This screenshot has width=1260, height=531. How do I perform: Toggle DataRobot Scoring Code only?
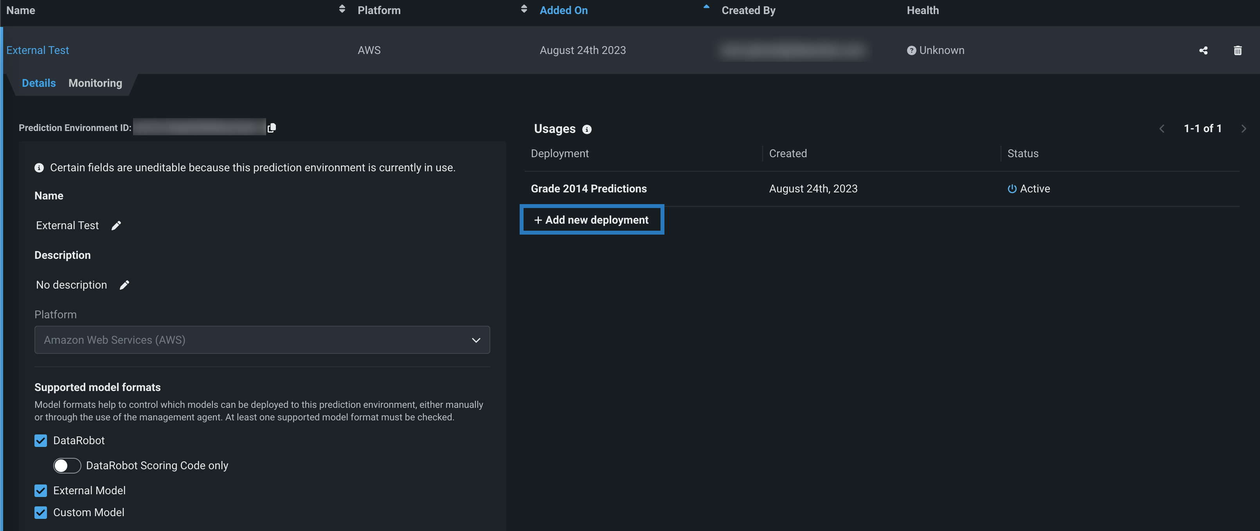67,465
